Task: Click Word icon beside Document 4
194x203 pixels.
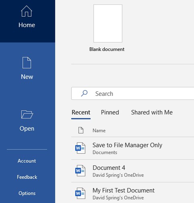Action: tap(80, 171)
